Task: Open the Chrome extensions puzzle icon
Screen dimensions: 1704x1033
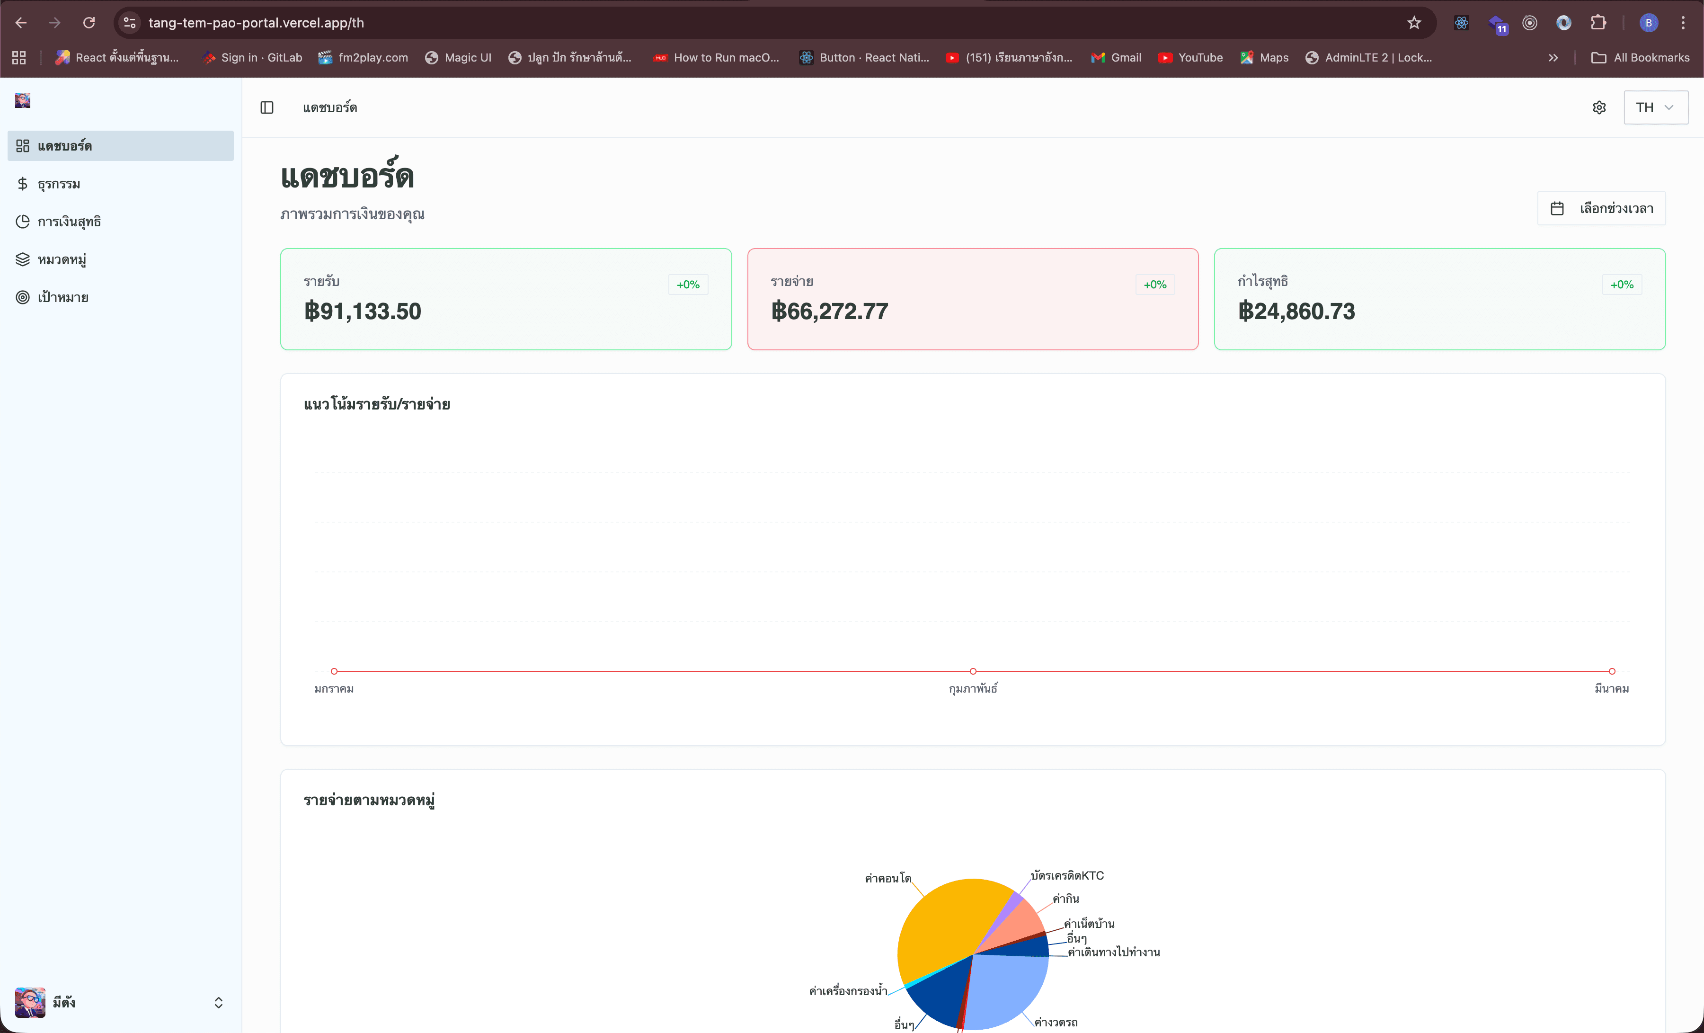Action: tap(1597, 23)
